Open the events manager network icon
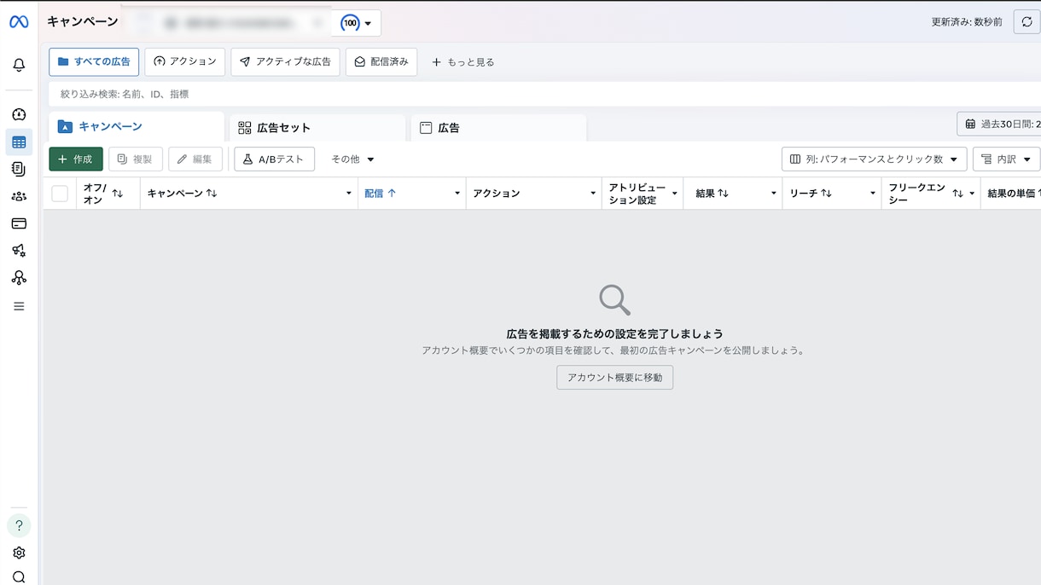 point(19,278)
